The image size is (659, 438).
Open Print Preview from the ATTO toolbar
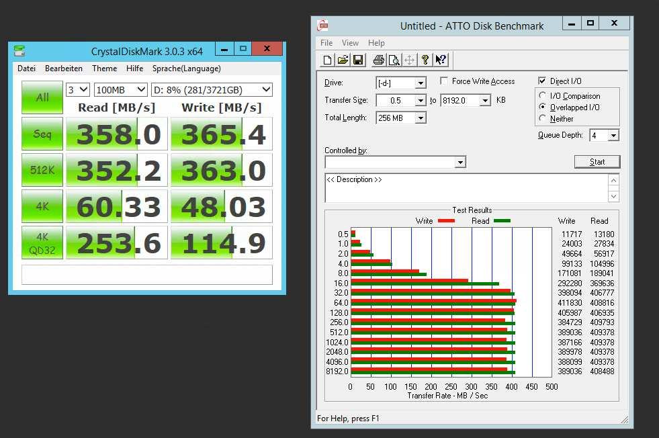click(x=394, y=60)
